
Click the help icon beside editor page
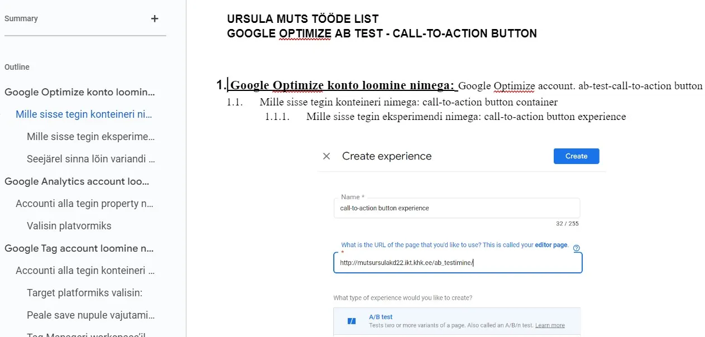[577, 248]
